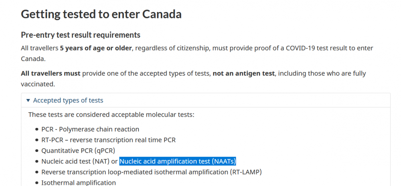Click the Isothermal amplification list item
The image size is (401, 186).
pyautogui.click(x=79, y=183)
